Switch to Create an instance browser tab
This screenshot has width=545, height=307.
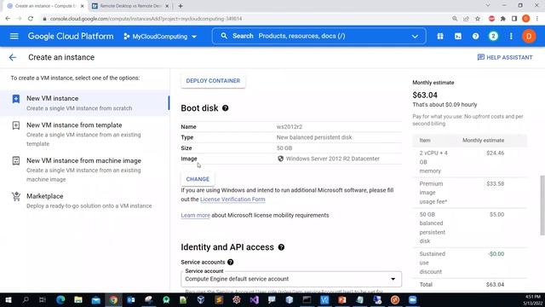(45, 6)
